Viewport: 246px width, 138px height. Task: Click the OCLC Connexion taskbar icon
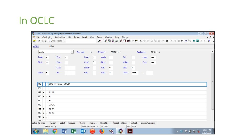(x=120, y=131)
